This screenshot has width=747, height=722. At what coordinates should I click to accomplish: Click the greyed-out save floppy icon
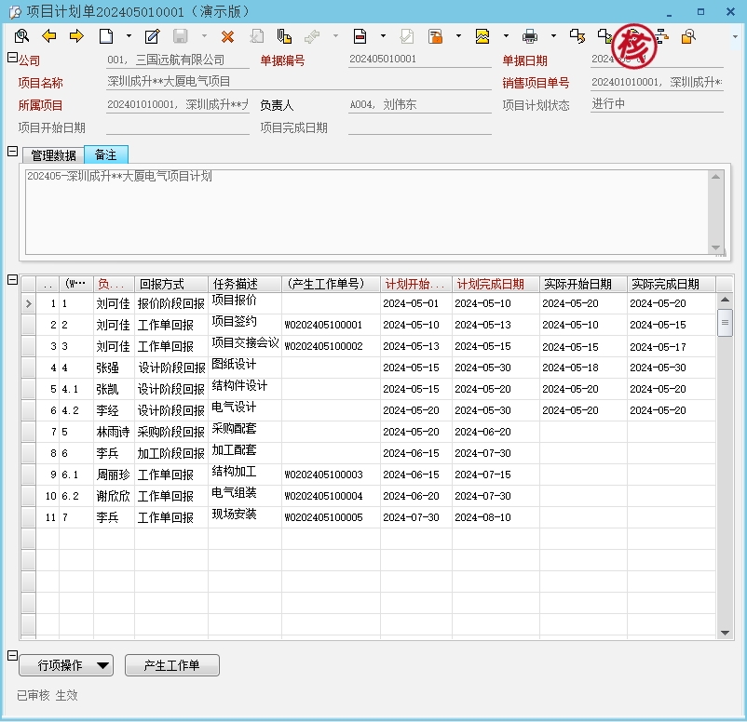coord(180,36)
